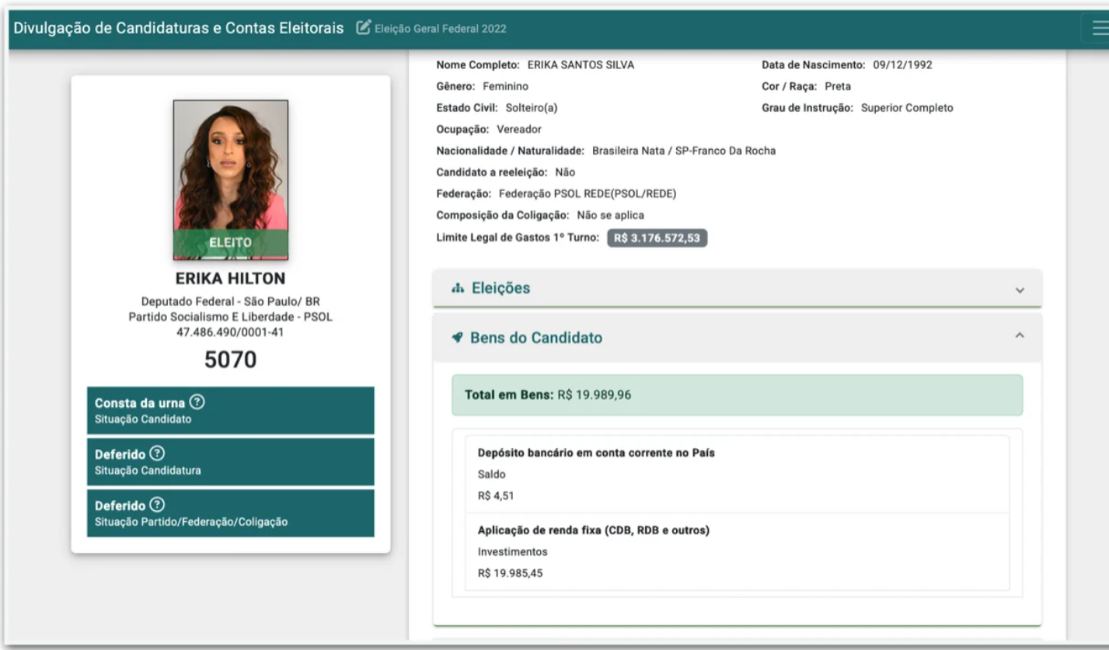Click the rocket icon beside Bens do Candidato
This screenshot has width=1109, height=650.
[x=457, y=338]
